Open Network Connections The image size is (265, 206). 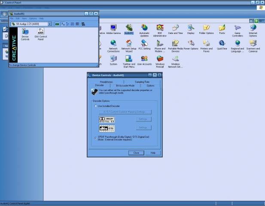[x=113, y=46]
